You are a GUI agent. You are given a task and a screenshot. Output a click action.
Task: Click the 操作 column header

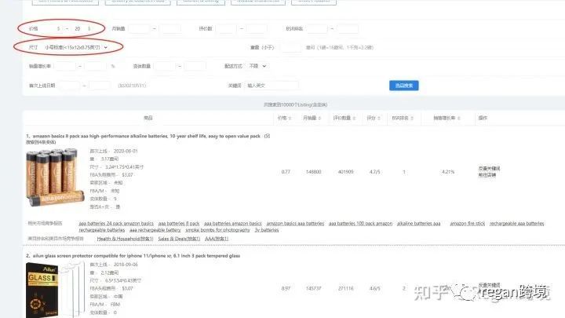[x=483, y=119]
